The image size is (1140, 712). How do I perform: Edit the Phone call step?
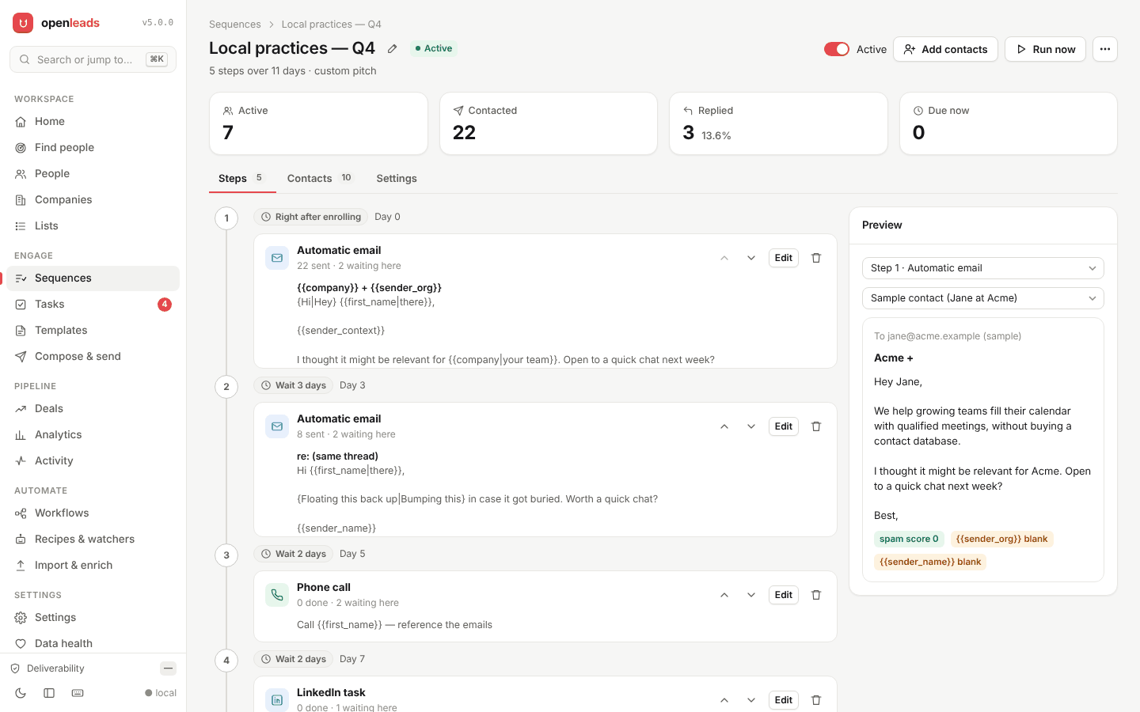pos(784,595)
